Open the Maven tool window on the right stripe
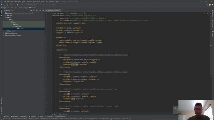The height and width of the screenshot is (120, 214). (x=213, y=34)
